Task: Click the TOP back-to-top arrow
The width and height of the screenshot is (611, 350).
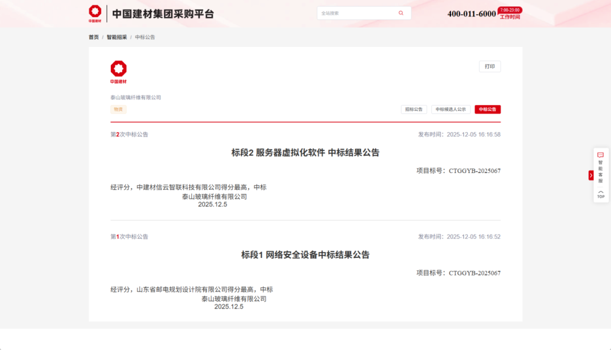Action: (601, 194)
